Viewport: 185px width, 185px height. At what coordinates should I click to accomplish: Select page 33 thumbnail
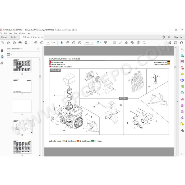[x=22, y=86]
